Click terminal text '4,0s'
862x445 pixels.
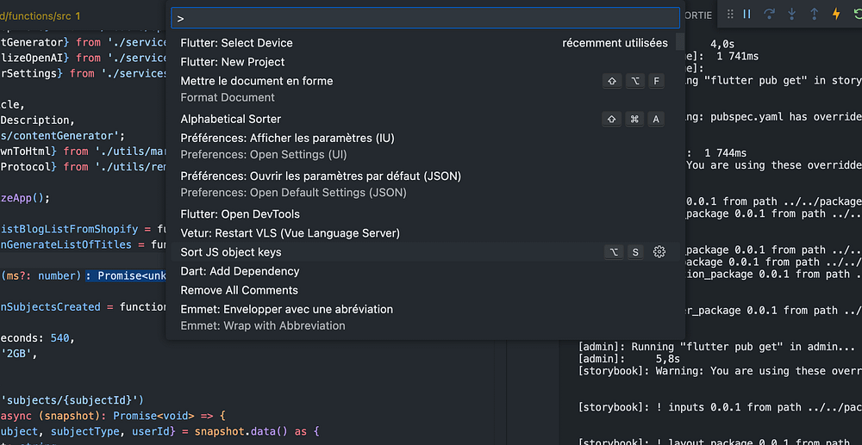pos(722,43)
